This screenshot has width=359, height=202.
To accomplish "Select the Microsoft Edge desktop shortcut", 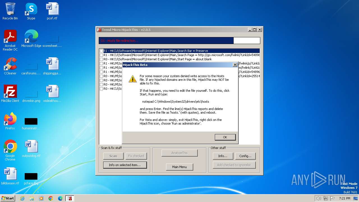I will click(x=31, y=38).
